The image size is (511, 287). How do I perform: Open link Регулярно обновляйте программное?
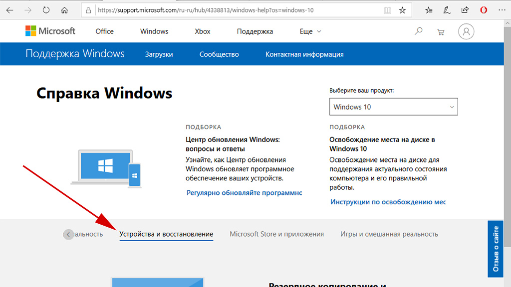244,193
